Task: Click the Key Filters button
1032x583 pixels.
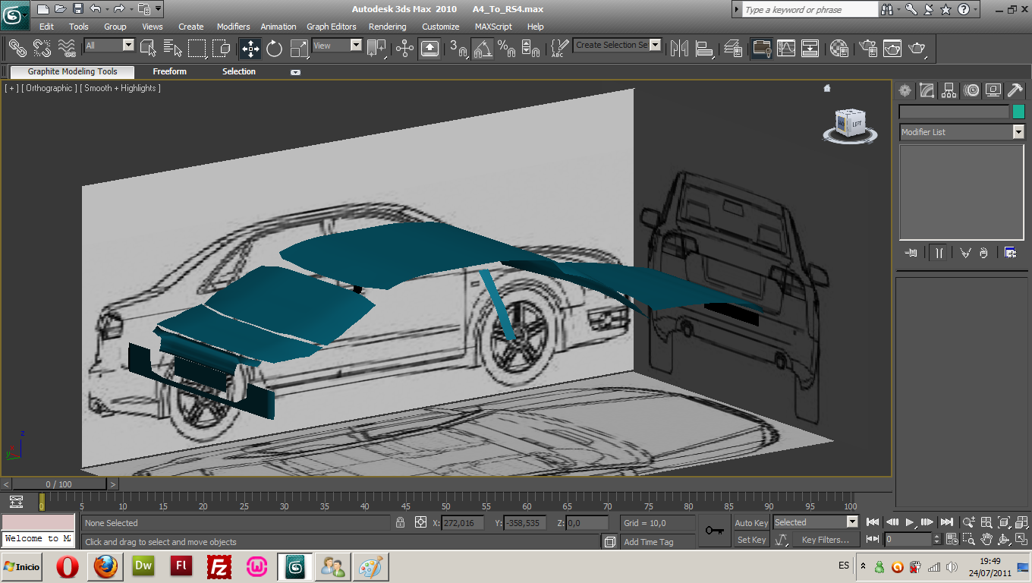Action: pos(825,540)
